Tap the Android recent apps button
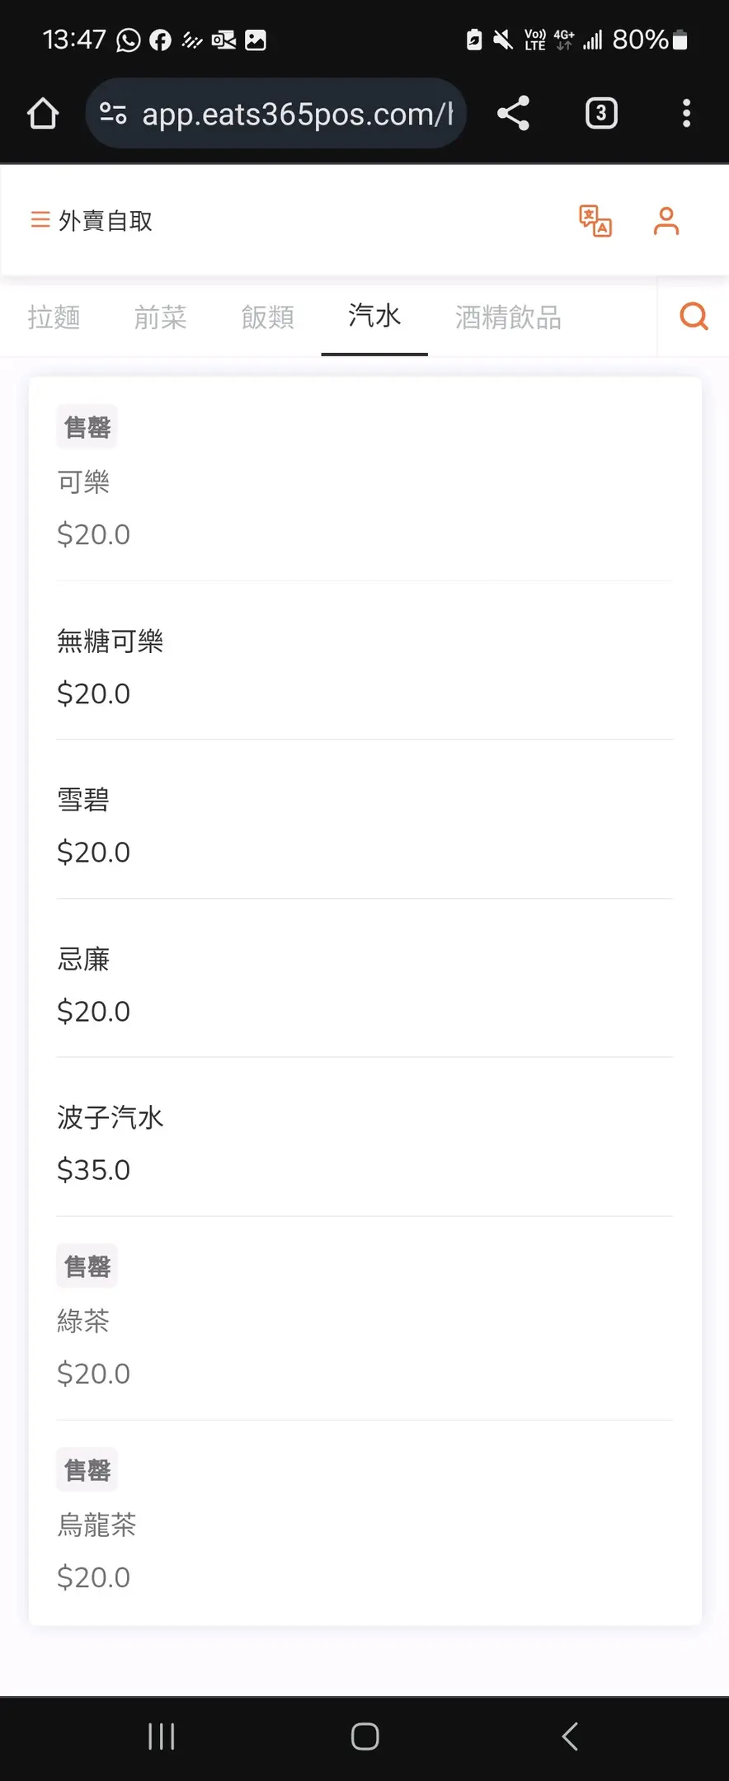Screen dimensions: 729x1781 coord(161,1736)
